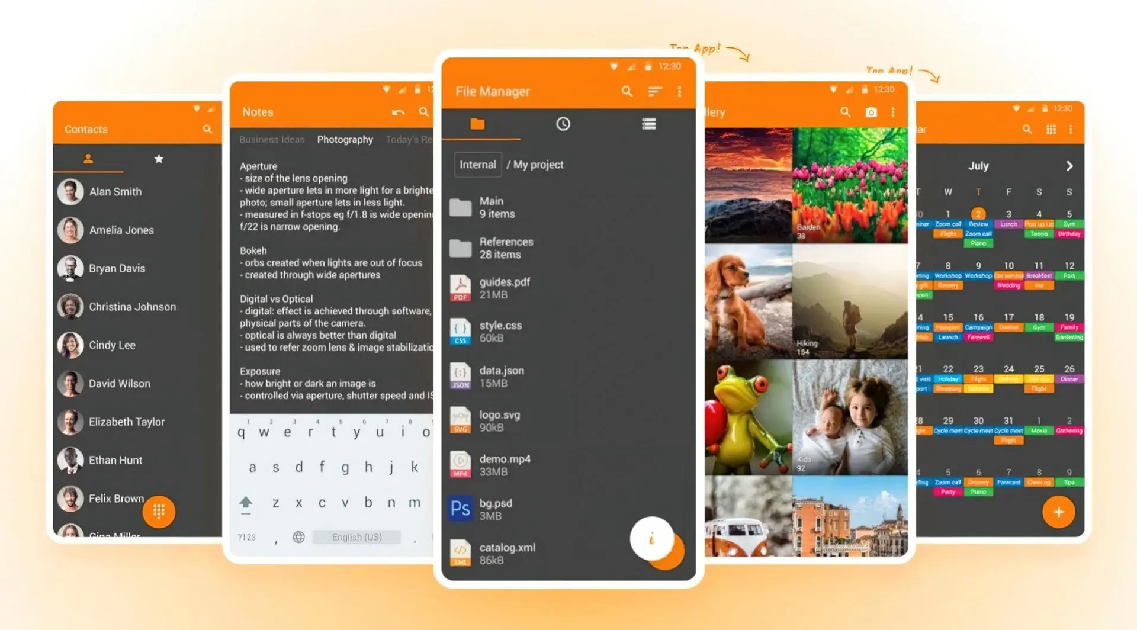
Task: Select the Photography note tab
Action: click(x=345, y=140)
